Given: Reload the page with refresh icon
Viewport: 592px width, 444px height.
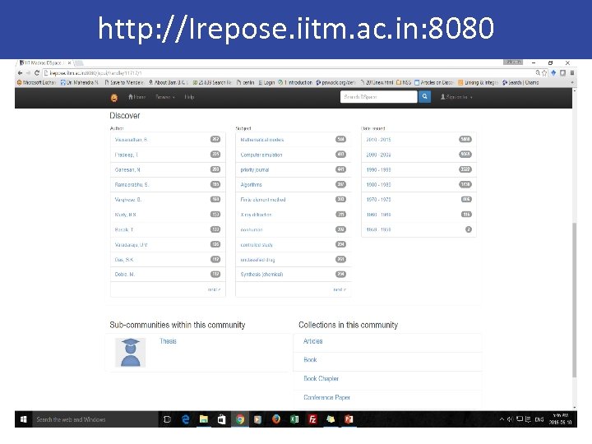Looking at the screenshot, I should 37,73.
